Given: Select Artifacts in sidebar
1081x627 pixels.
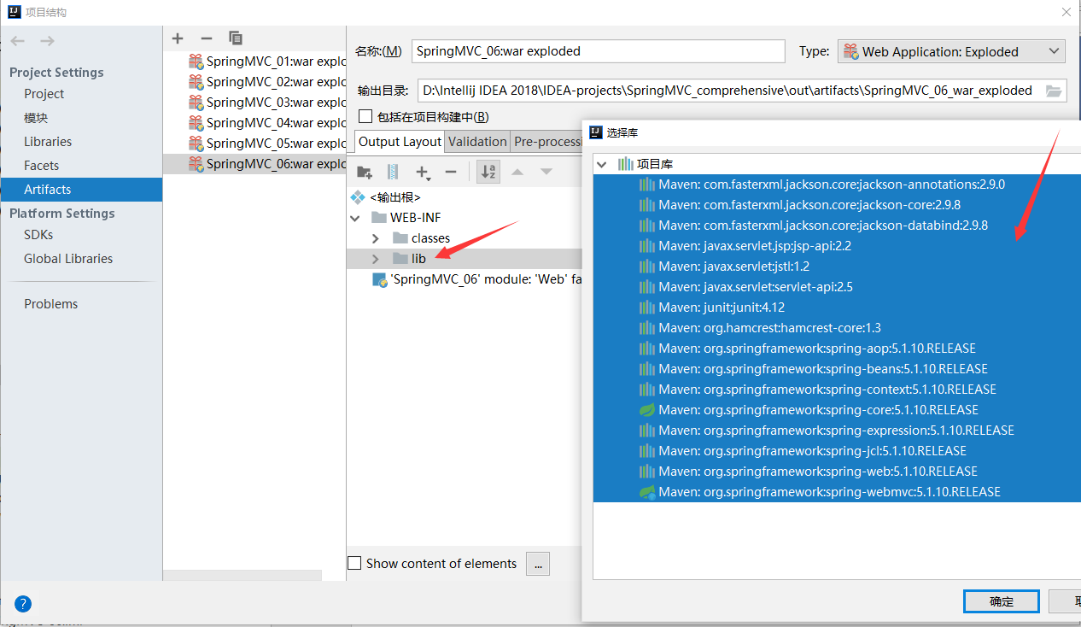Looking at the screenshot, I should pos(81,190).
